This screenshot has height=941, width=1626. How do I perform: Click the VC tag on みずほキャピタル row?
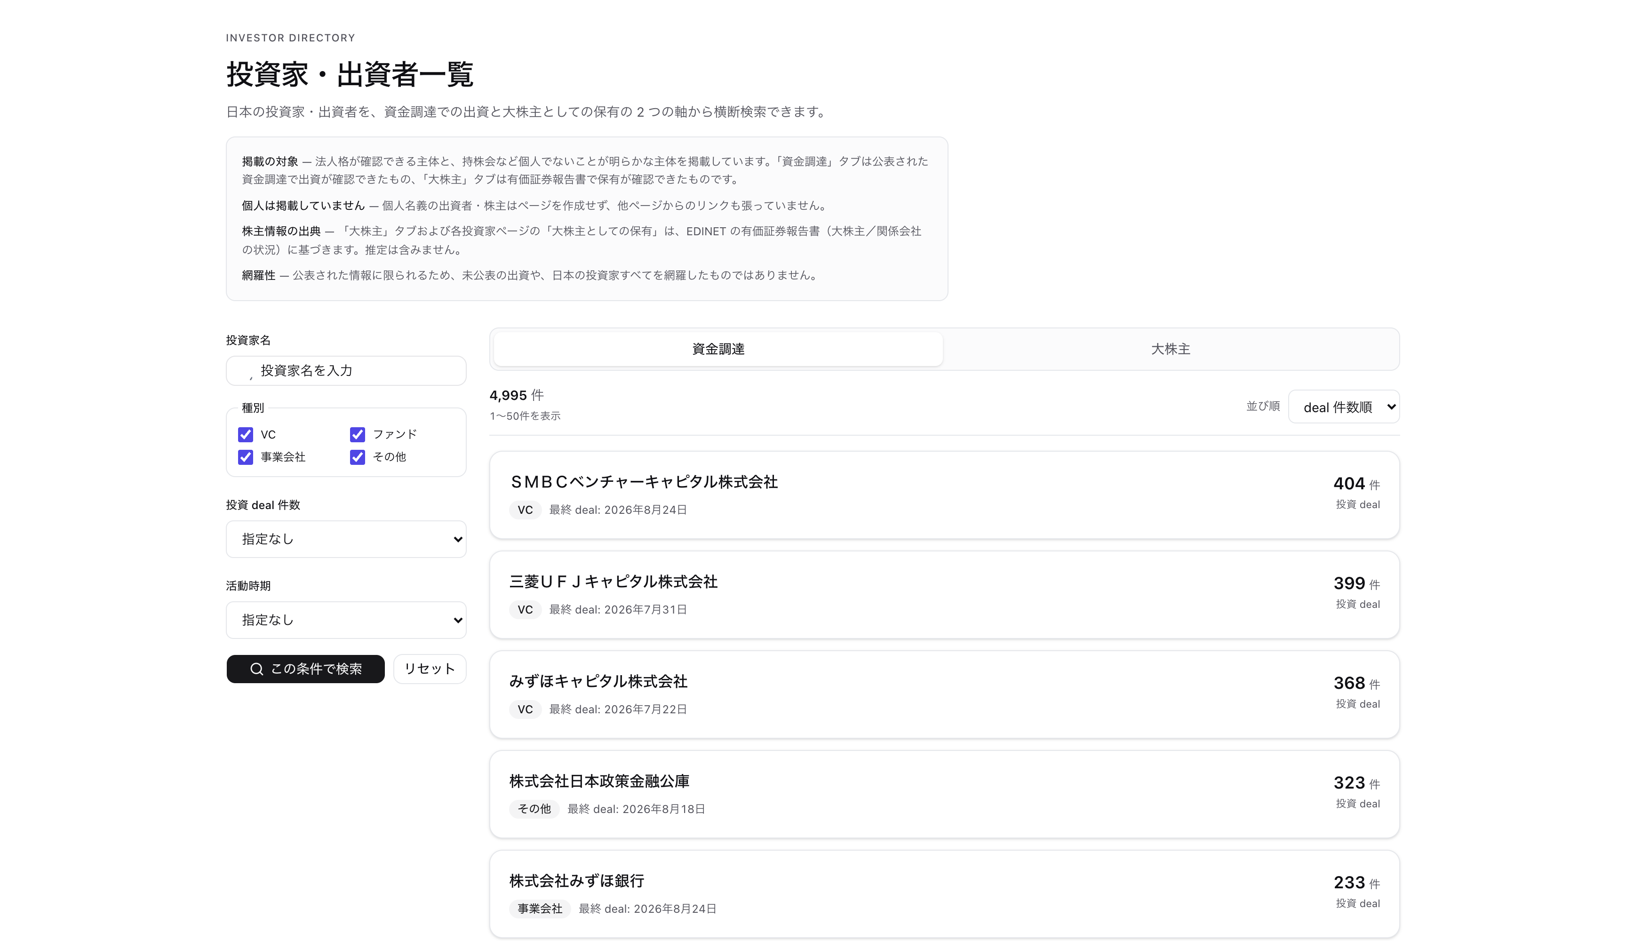[x=525, y=710]
